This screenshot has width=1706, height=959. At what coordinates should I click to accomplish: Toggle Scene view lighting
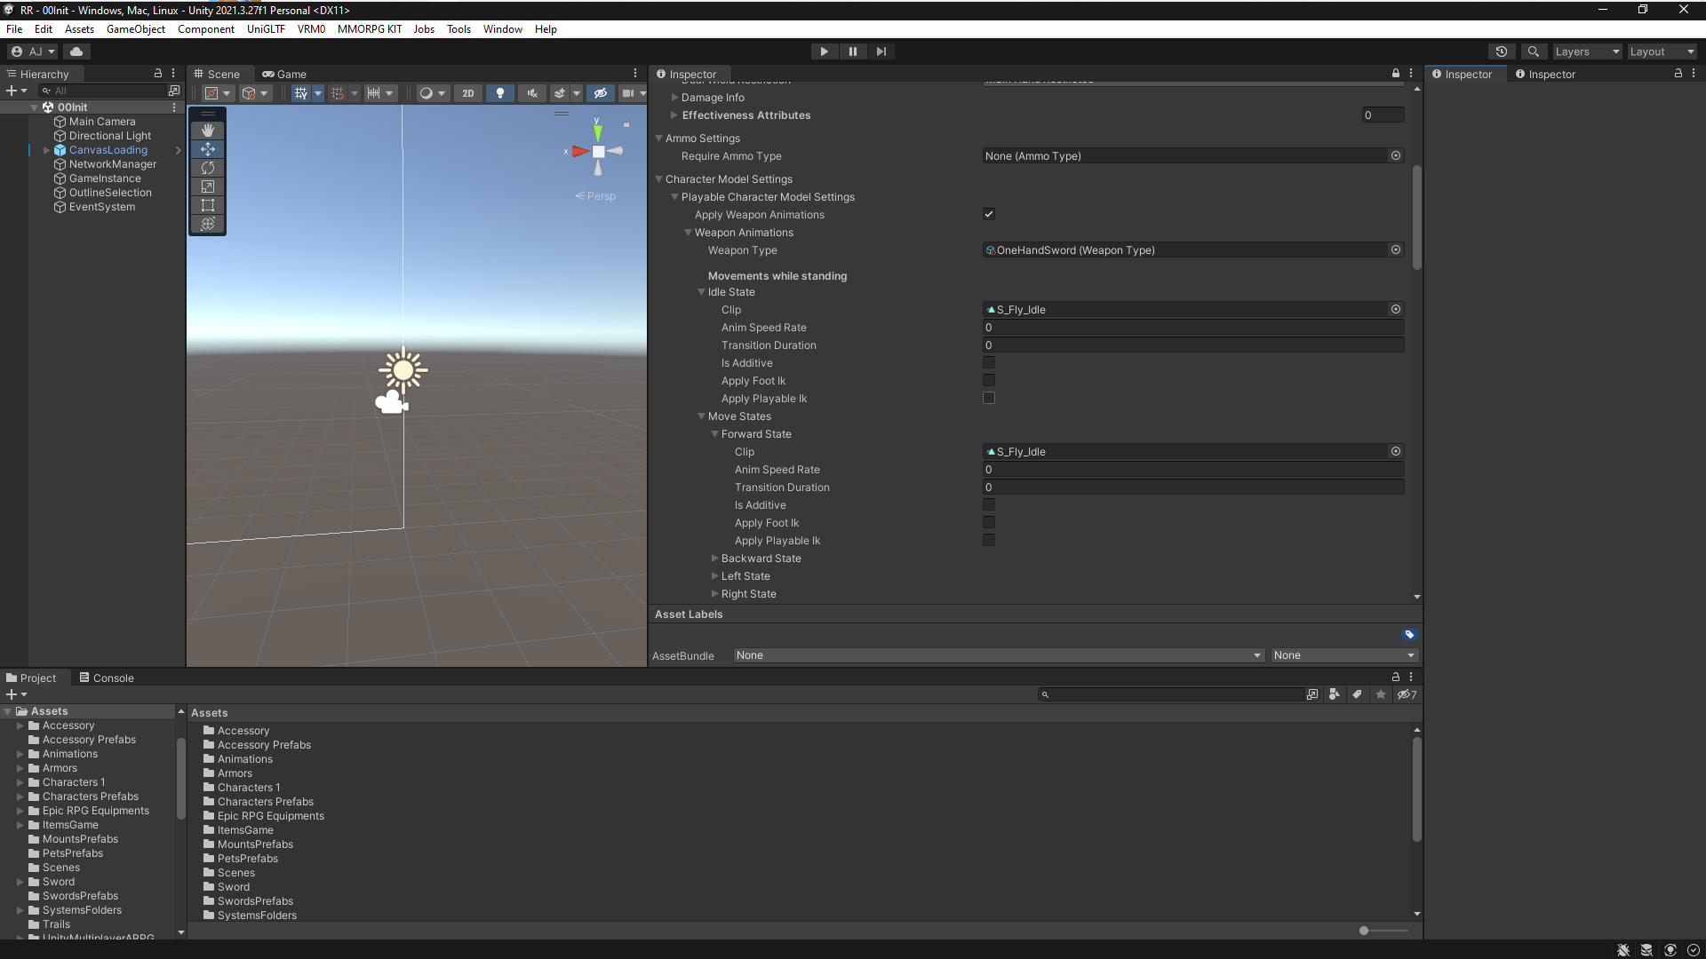click(500, 93)
